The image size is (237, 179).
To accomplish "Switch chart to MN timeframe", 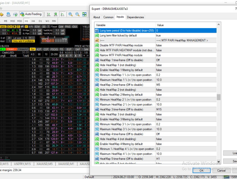I will 54,21.
